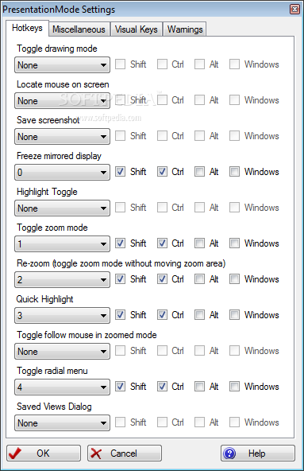Open Freeze mirrored display key dropdown
Viewport: 304px width, 471px height.
point(63,173)
